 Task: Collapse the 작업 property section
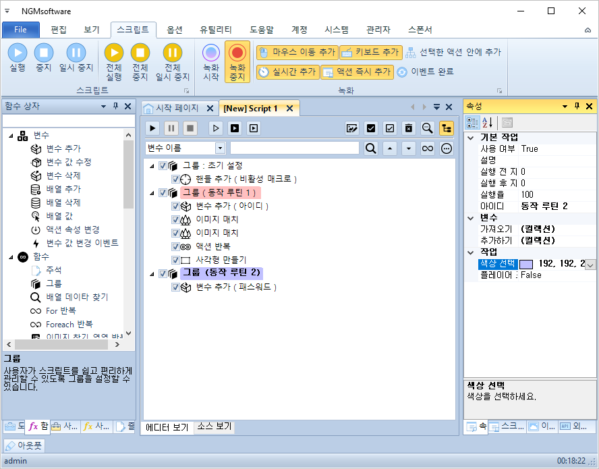(x=471, y=252)
